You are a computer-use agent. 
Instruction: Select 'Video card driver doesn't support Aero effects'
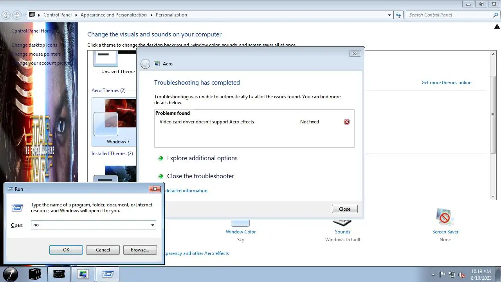[207, 122]
